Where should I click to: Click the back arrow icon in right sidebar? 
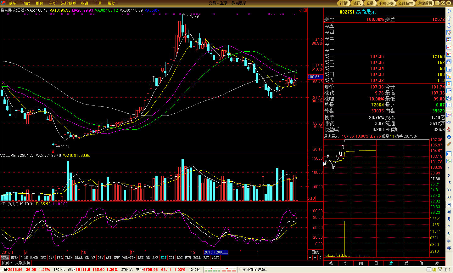449,11
